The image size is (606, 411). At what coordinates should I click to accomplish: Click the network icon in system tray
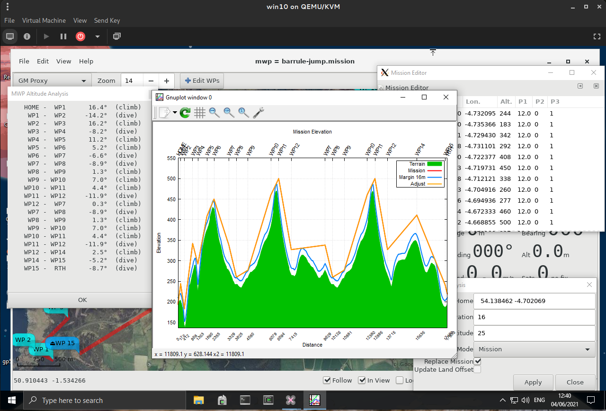(x=513, y=400)
